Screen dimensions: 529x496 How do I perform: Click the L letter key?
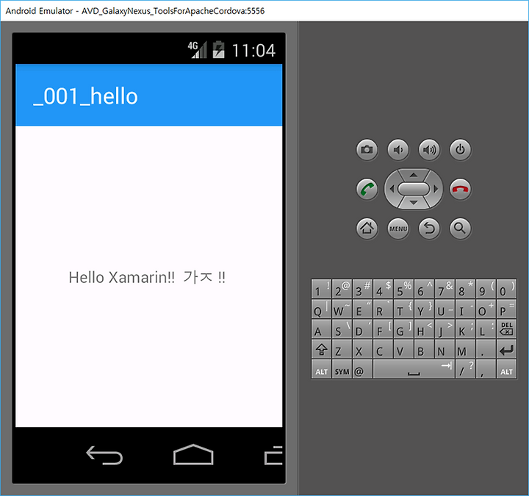486,328
